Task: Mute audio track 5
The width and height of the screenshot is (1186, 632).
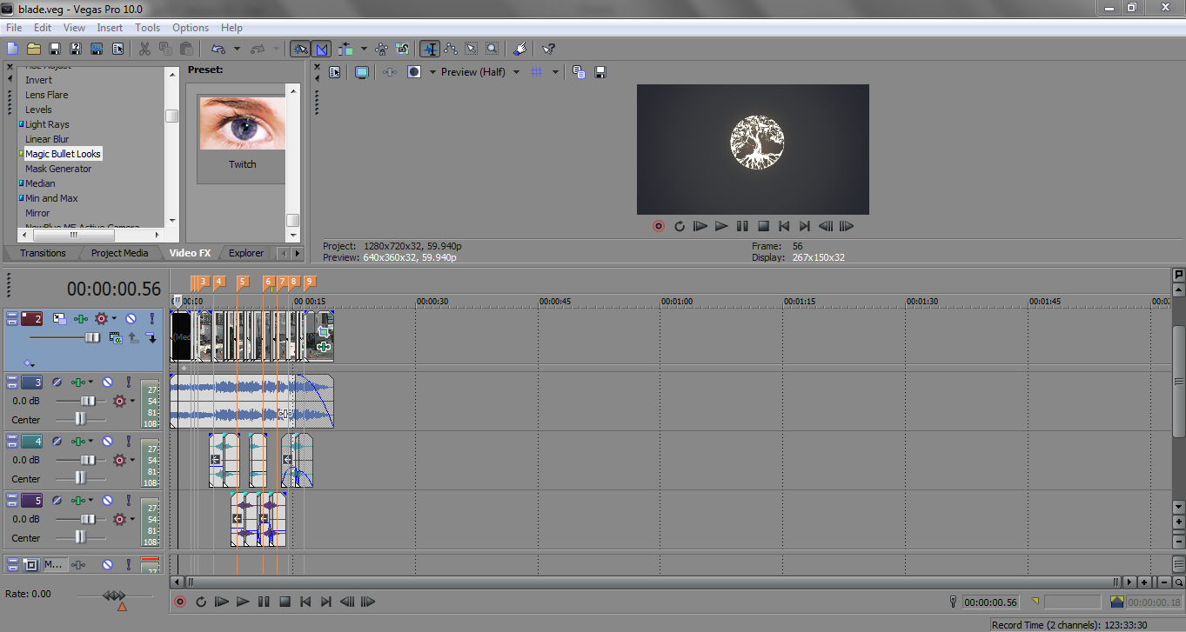Action: coord(108,500)
